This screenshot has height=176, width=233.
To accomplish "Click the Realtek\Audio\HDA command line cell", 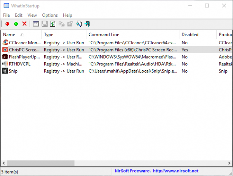I will point(132,64).
